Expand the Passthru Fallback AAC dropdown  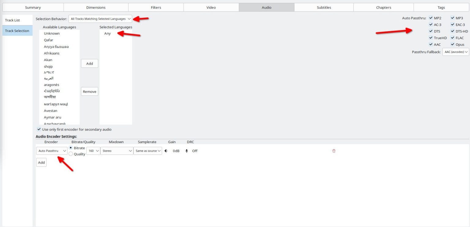(456, 52)
